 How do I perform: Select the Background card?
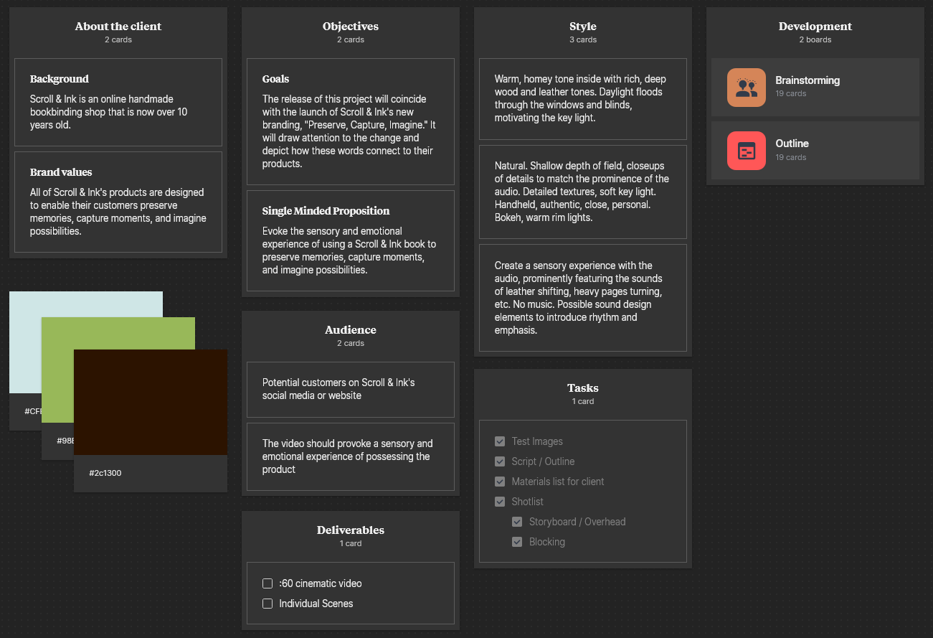click(x=118, y=103)
